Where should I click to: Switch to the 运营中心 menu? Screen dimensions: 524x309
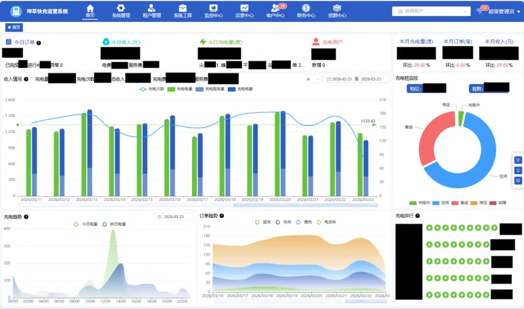point(245,8)
